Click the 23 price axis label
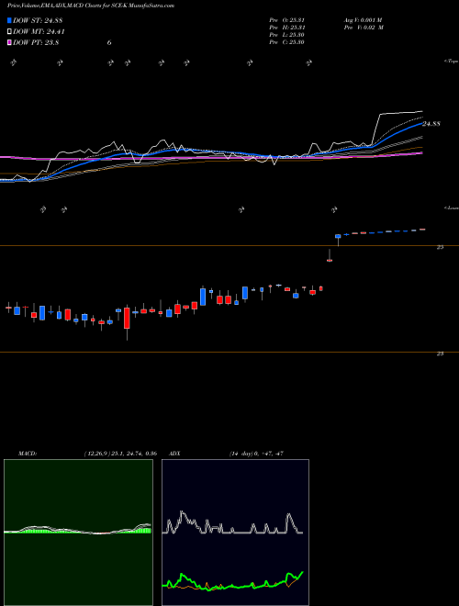The height and width of the screenshot is (606, 459). pyautogui.click(x=440, y=353)
